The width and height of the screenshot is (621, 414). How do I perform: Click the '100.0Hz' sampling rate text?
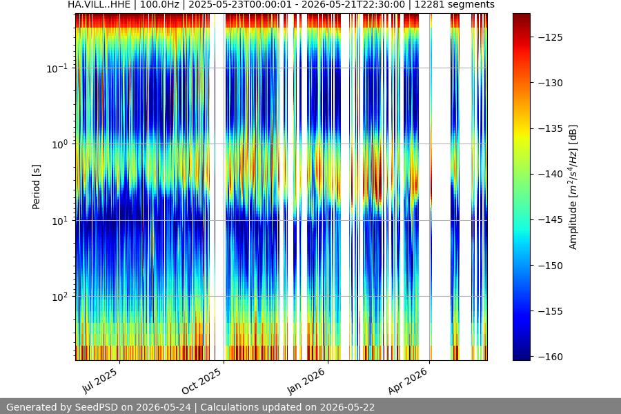[159, 5]
